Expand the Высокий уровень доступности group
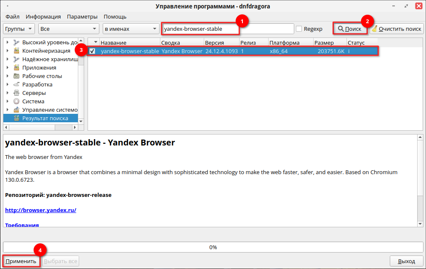This screenshot has width=426, height=269. 8,43
